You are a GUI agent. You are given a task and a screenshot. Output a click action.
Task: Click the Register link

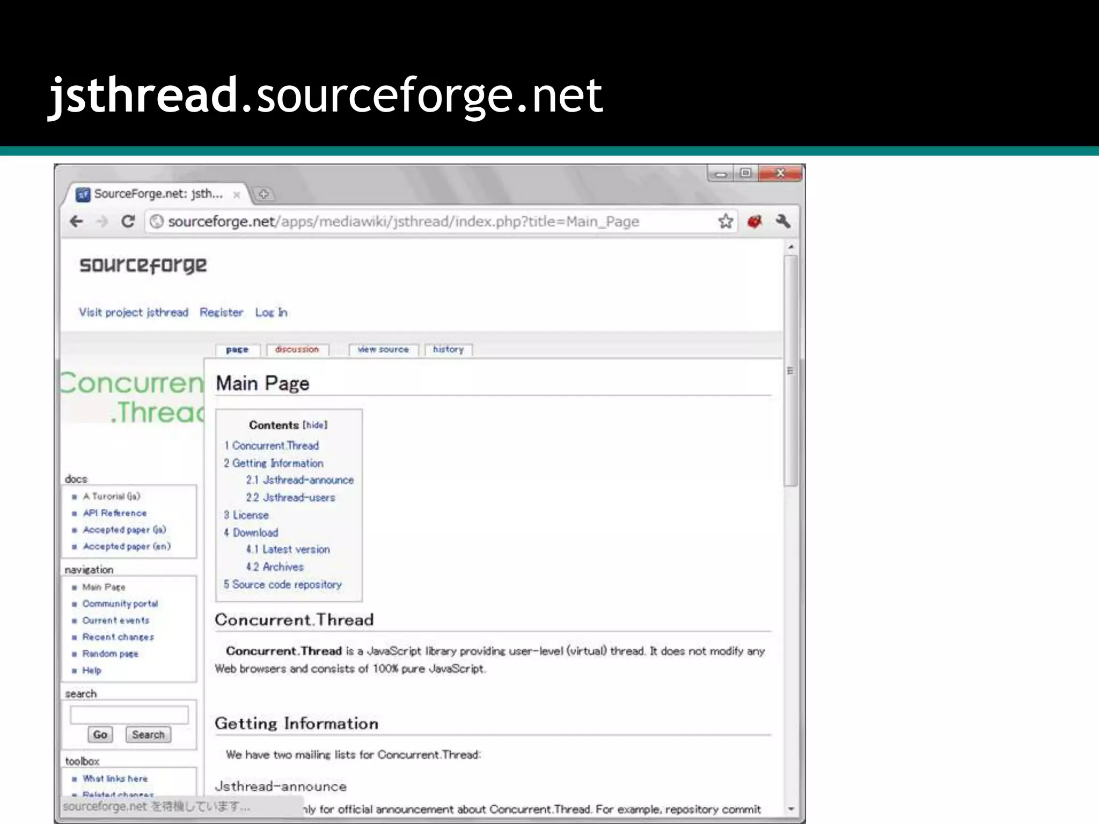221,312
